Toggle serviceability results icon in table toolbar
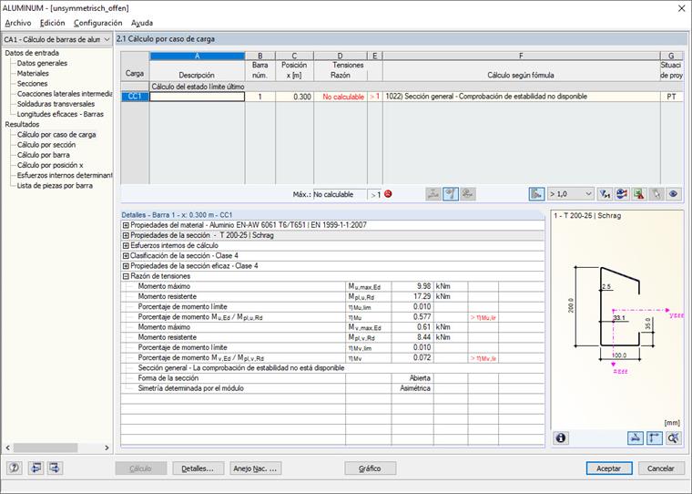This screenshot has width=692, height=494. [468, 194]
